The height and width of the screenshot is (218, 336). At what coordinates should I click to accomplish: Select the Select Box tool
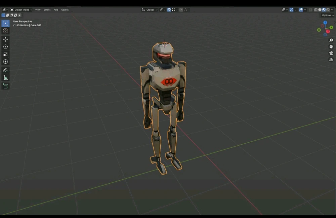tap(5, 23)
